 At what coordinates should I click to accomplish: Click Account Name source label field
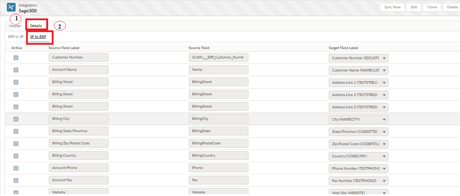click(x=78, y=70)
